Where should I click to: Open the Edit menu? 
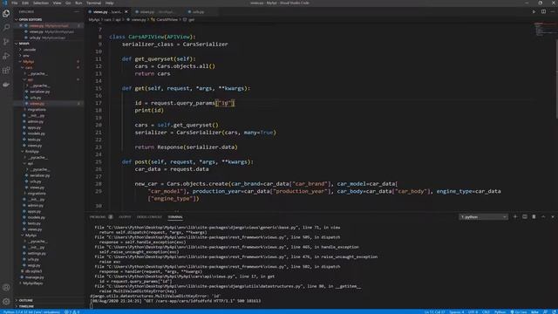pos(25,3)
